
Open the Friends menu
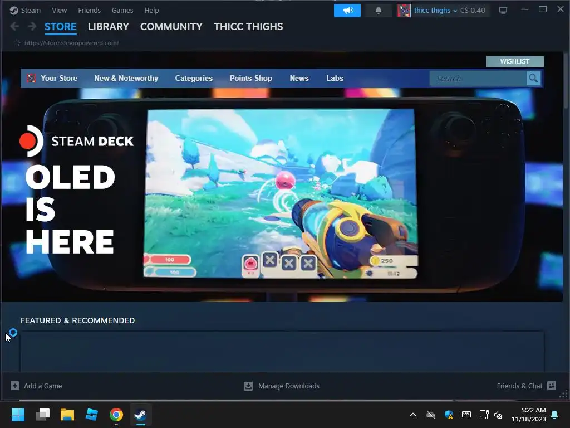click(89, 10)
